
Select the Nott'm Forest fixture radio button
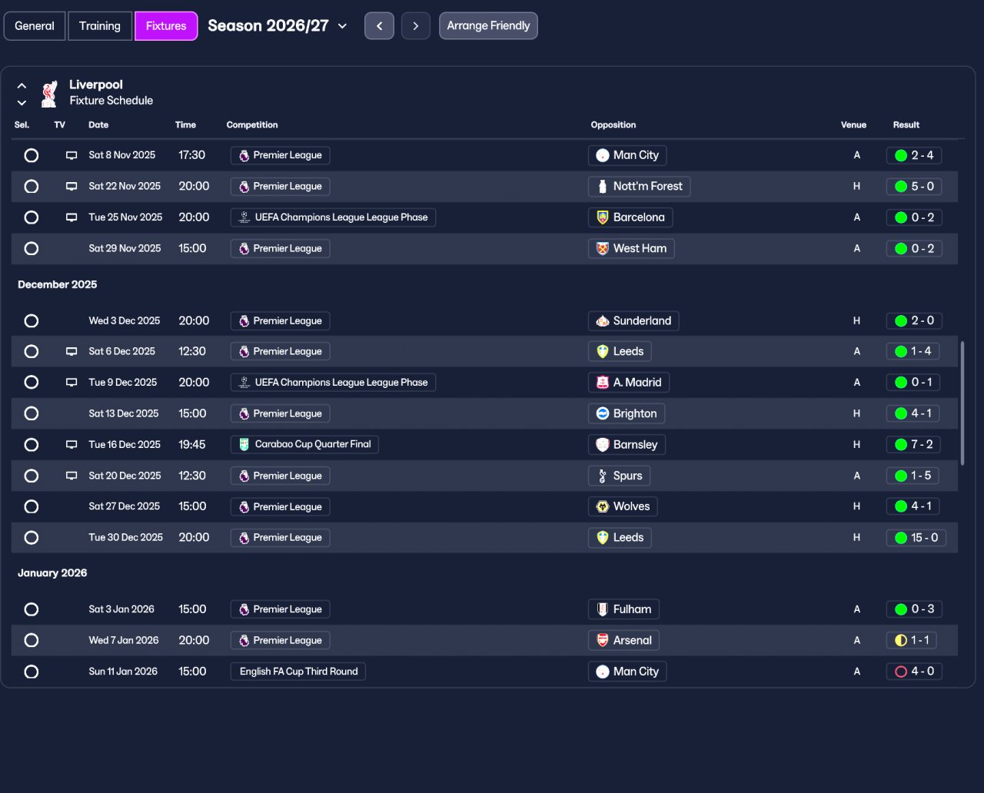[x=32, y=186]
